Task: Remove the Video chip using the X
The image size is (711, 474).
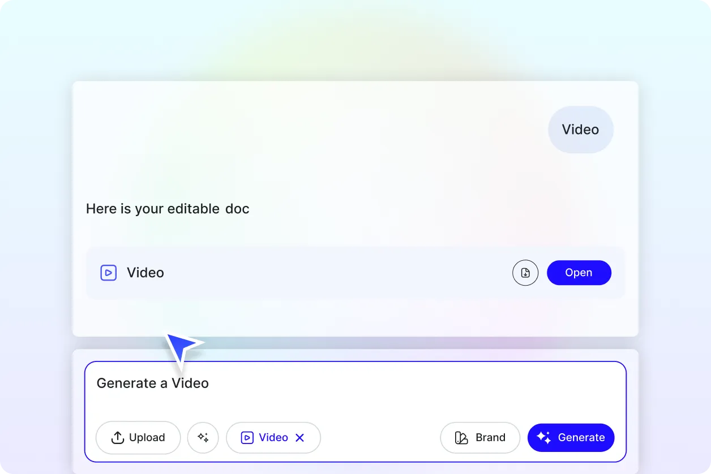Action: (x=300, y=437)
